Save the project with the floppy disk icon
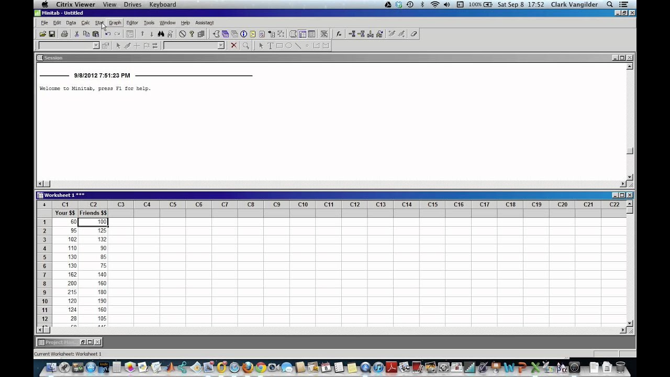Screen dimensions: 670x377 [x=52, y=34]
